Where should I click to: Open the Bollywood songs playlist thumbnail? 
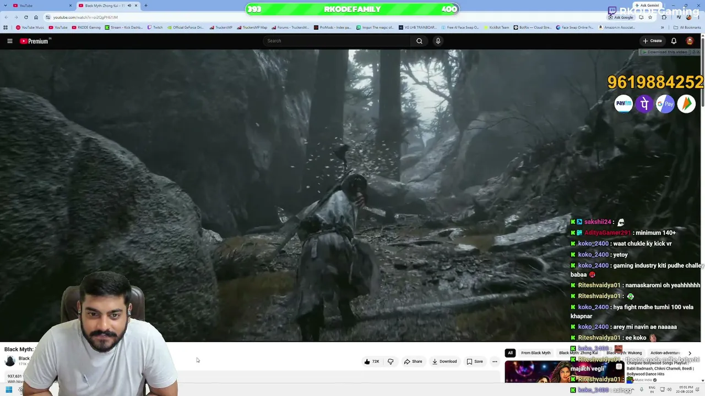[x=563, y=371]
